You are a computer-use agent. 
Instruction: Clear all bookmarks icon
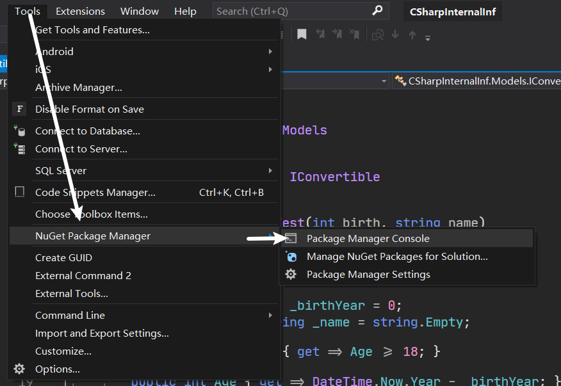(x=354, y=34)
